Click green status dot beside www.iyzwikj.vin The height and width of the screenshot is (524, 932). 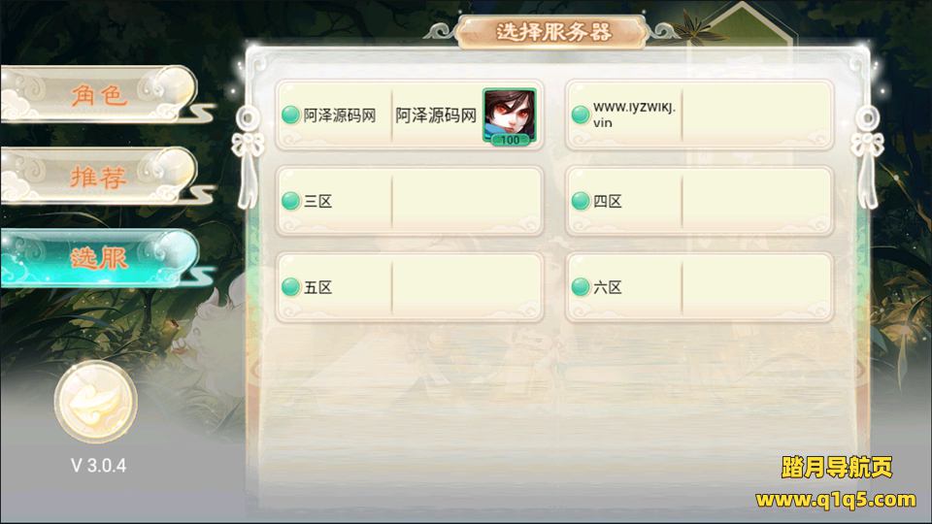point(581,115)
